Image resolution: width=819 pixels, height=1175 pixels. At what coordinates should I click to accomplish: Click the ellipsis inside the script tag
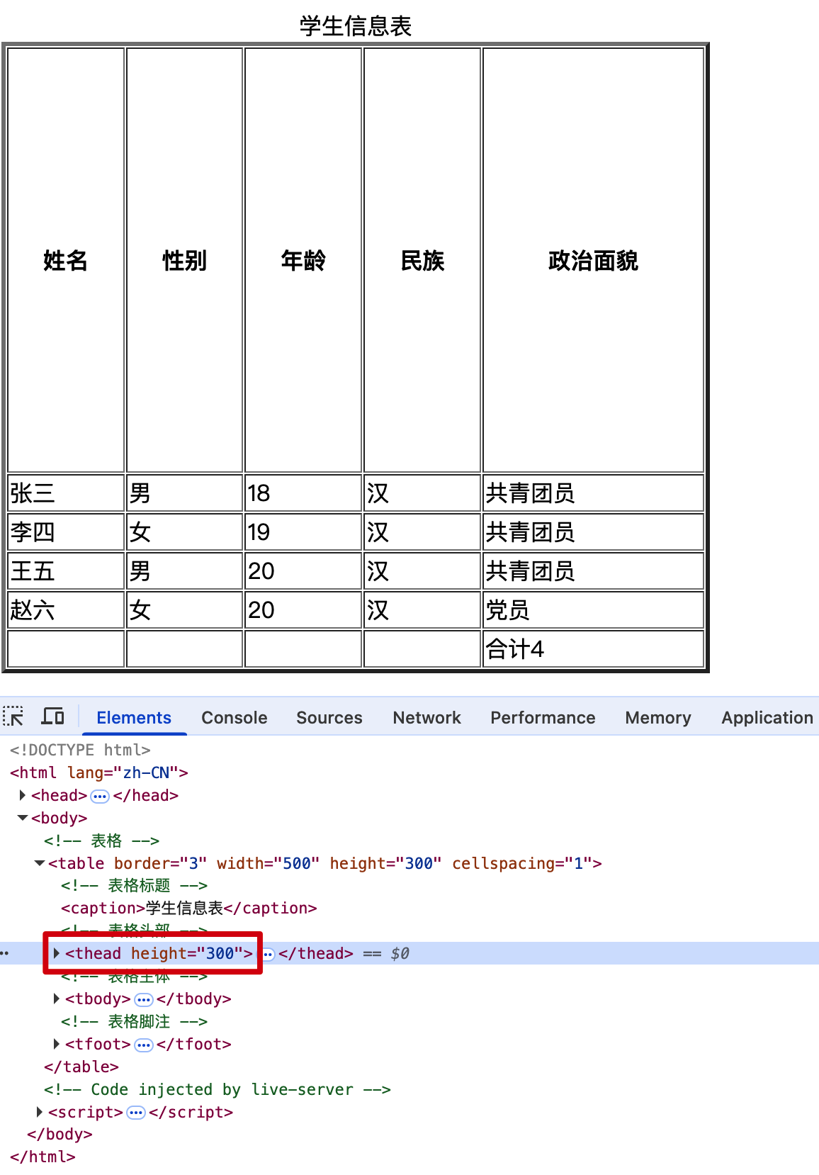pos(136,1113)
